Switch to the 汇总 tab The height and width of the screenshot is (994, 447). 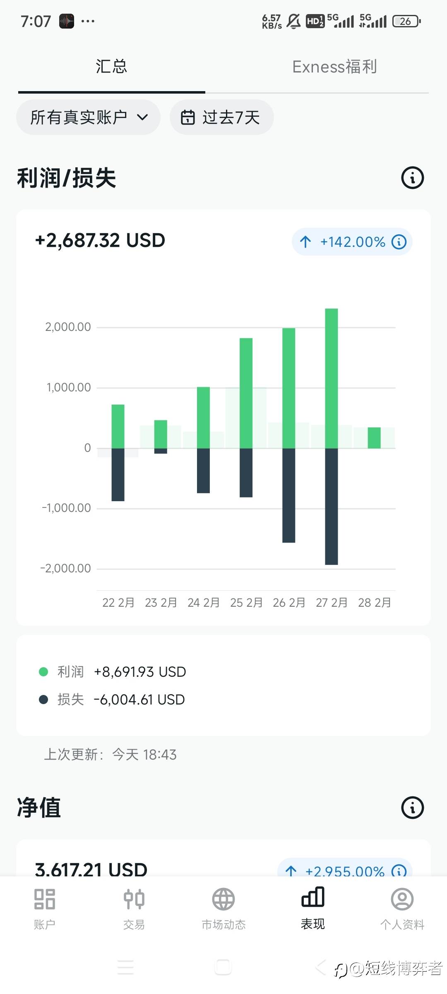click(111, 67)
